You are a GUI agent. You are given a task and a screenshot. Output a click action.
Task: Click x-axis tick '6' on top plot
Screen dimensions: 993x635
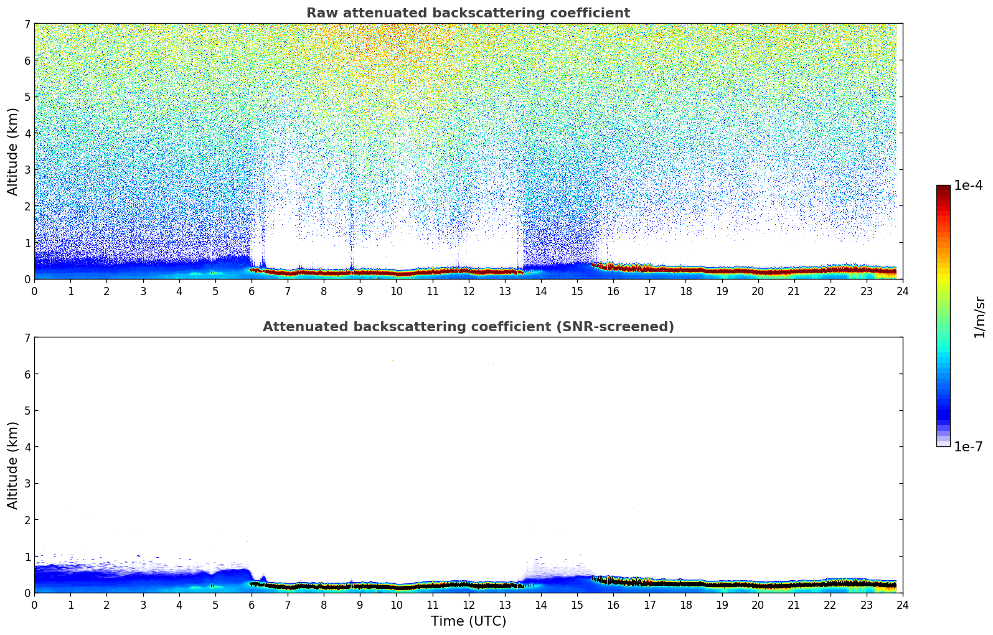pos(252,291)
